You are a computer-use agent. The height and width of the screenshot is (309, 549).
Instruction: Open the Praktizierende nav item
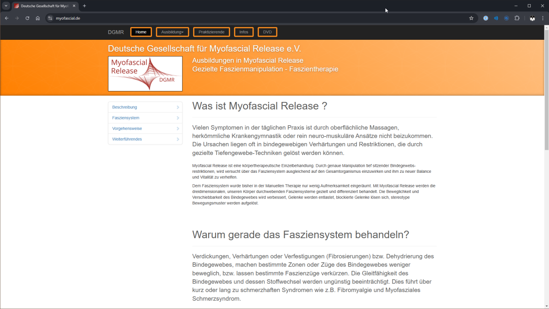pyautogui.click(x=211, y=32)
